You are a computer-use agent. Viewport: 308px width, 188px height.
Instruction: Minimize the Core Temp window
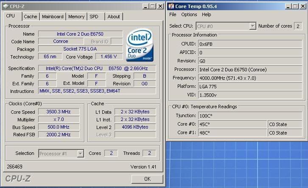pyautogui.click(x=288, y=6)
